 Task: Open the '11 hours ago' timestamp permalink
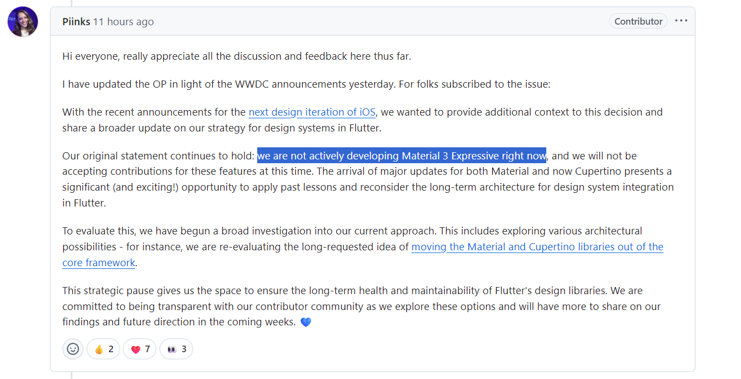point(123,22)
